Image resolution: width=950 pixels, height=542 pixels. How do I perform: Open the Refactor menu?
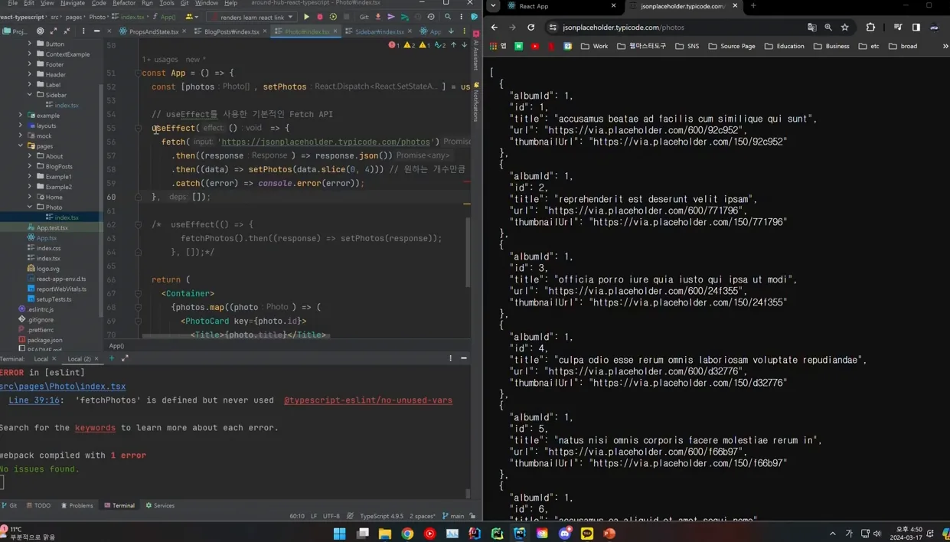[124, 3]
